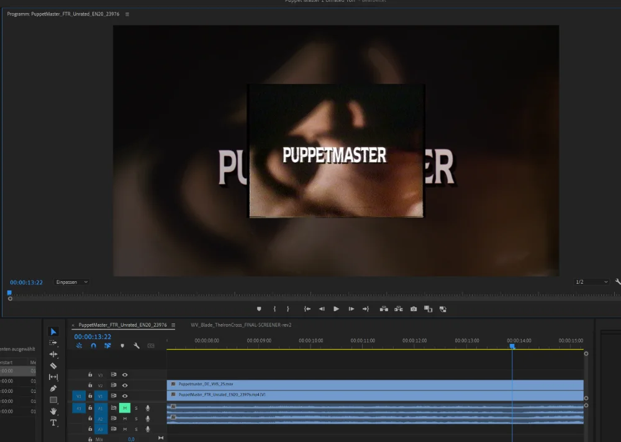Open the Einpassen zoom level dropdown
The height and width of the screenshot is (442, 621).
click(72, 282)
